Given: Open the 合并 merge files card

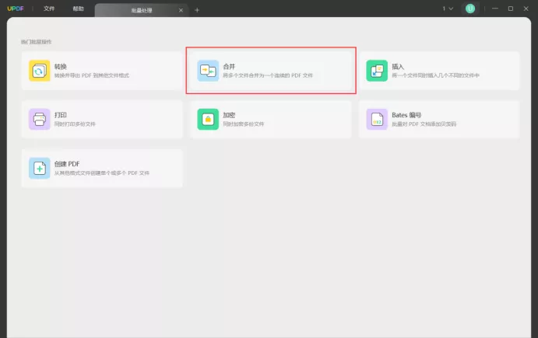Looking at the screenshot, I should tap(271, 71).
